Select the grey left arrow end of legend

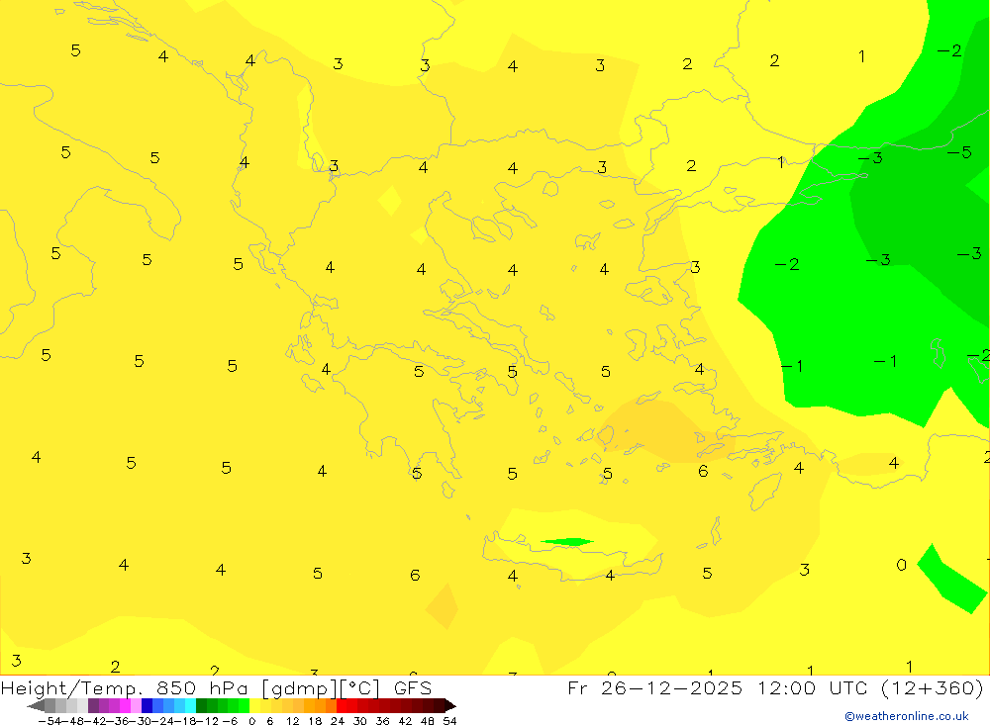coord(36,706)
